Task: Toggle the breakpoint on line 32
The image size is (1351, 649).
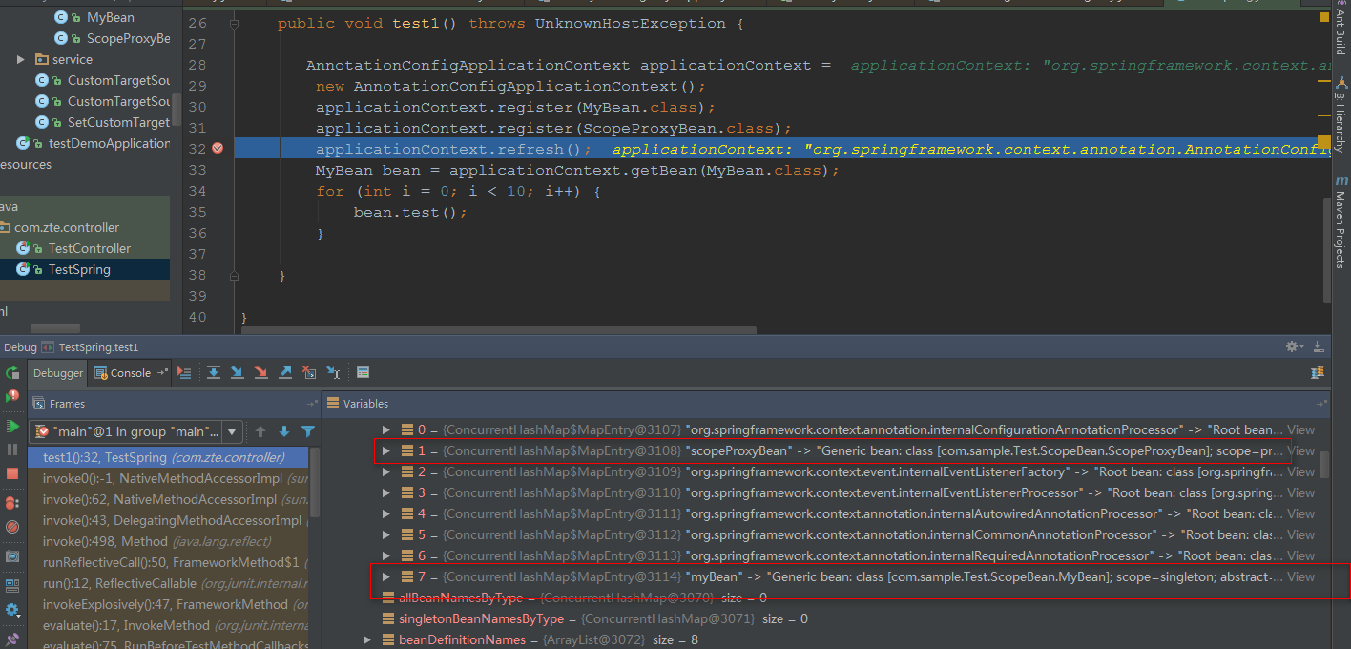Action: click(218, 148)
